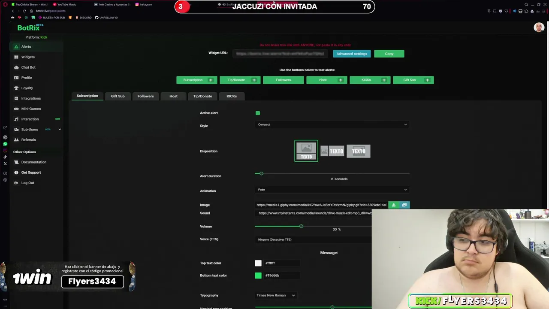
Task: Open Typography dropdown Times New Roman
Action: coord(276,295)
